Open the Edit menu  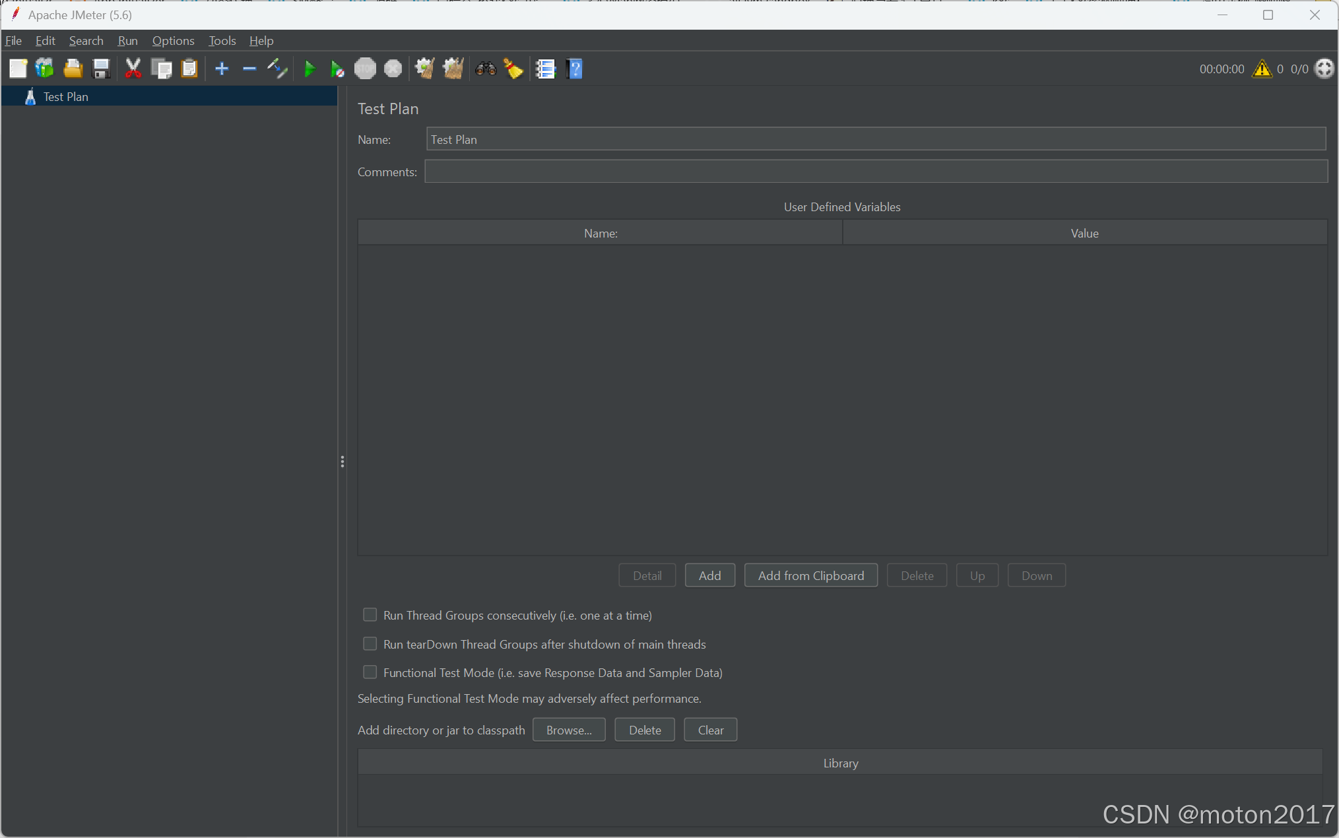pos(45,40)
